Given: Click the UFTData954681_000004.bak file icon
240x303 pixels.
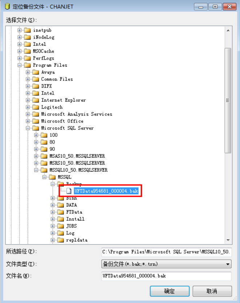Looking at the screenshot, I should click(69, 191).
